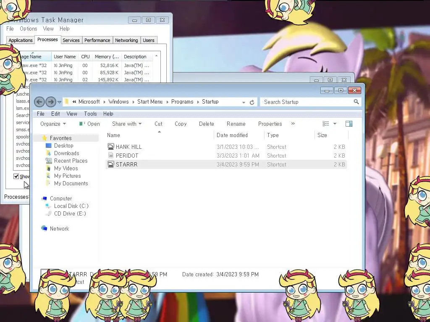The width and height of the screenshot is (430, 322).
Task: Sort by Size column header
Action: (331, 135)
